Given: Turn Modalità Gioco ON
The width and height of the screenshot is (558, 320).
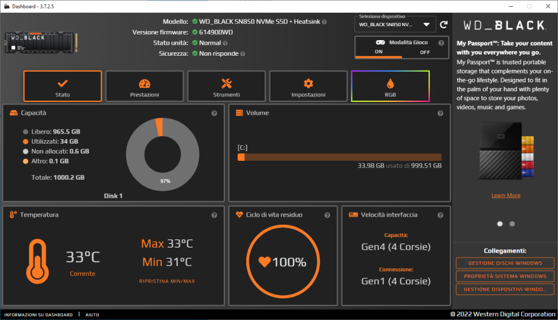Looking at the screenshot, I should [x=379, y=52].
